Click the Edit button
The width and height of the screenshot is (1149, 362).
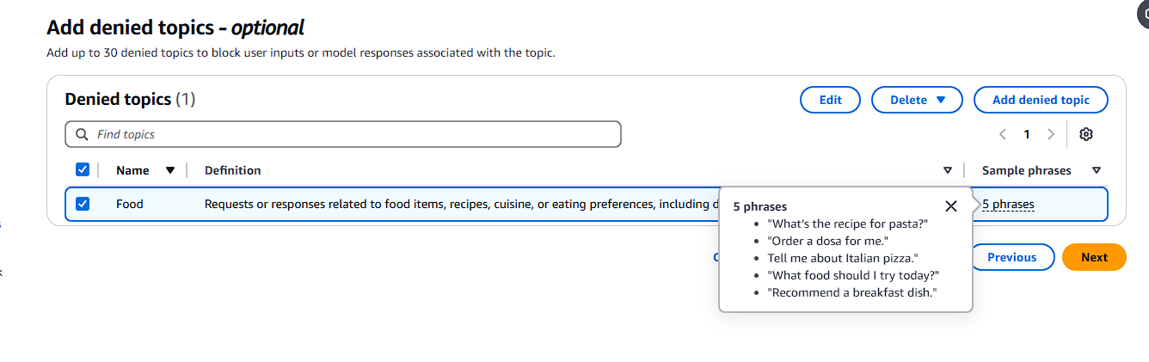831,100
